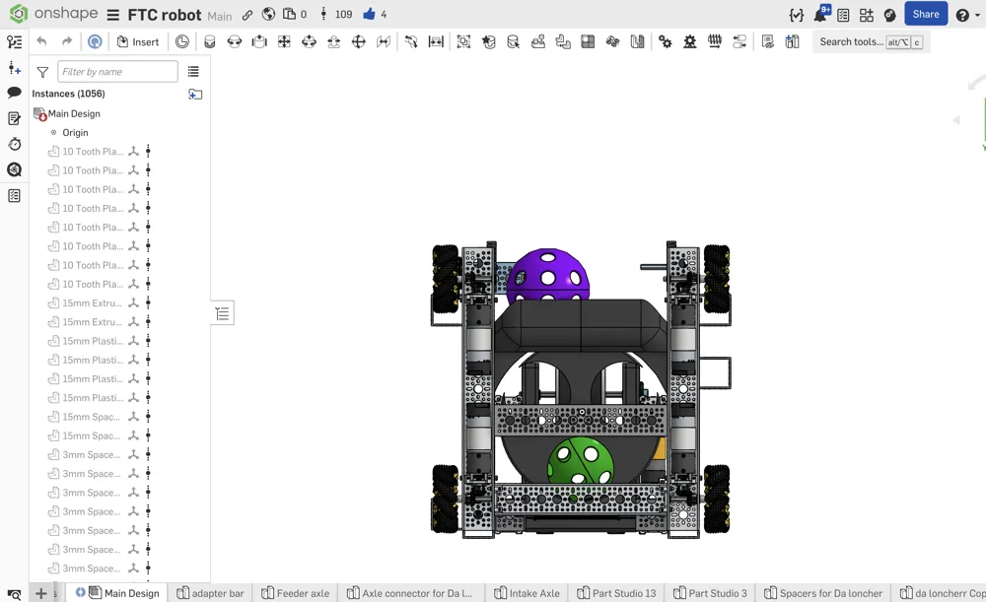This screenshot has height=602, width=986.
Task: Click the notifications bell with 9+ badge
Action: (x=821, y=14)
